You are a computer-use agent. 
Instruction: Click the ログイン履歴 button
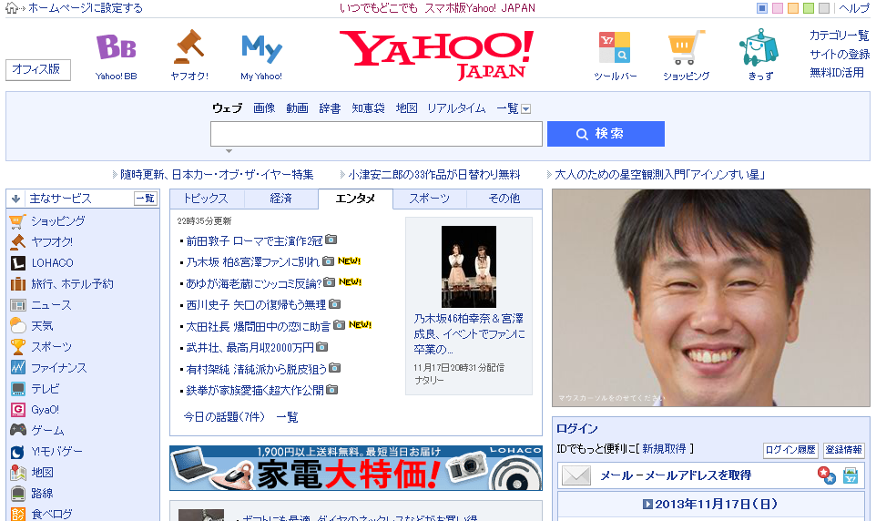point(790,450)
